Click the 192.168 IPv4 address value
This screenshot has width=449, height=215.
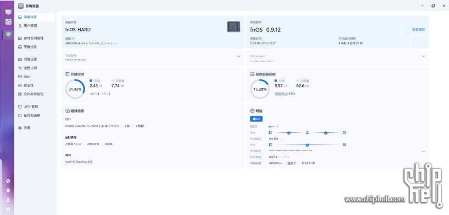click(273, 139)
